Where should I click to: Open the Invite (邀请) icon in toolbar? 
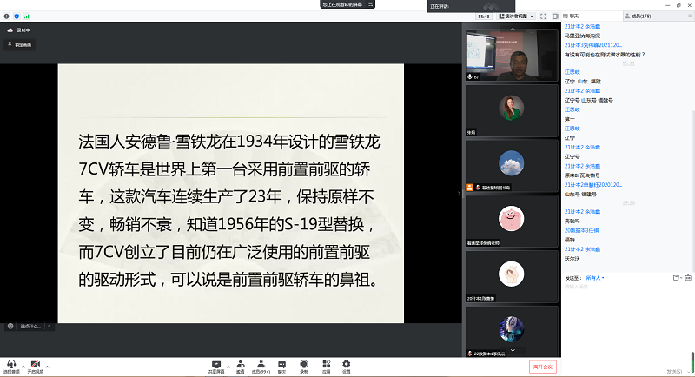(x=239, y=364)
